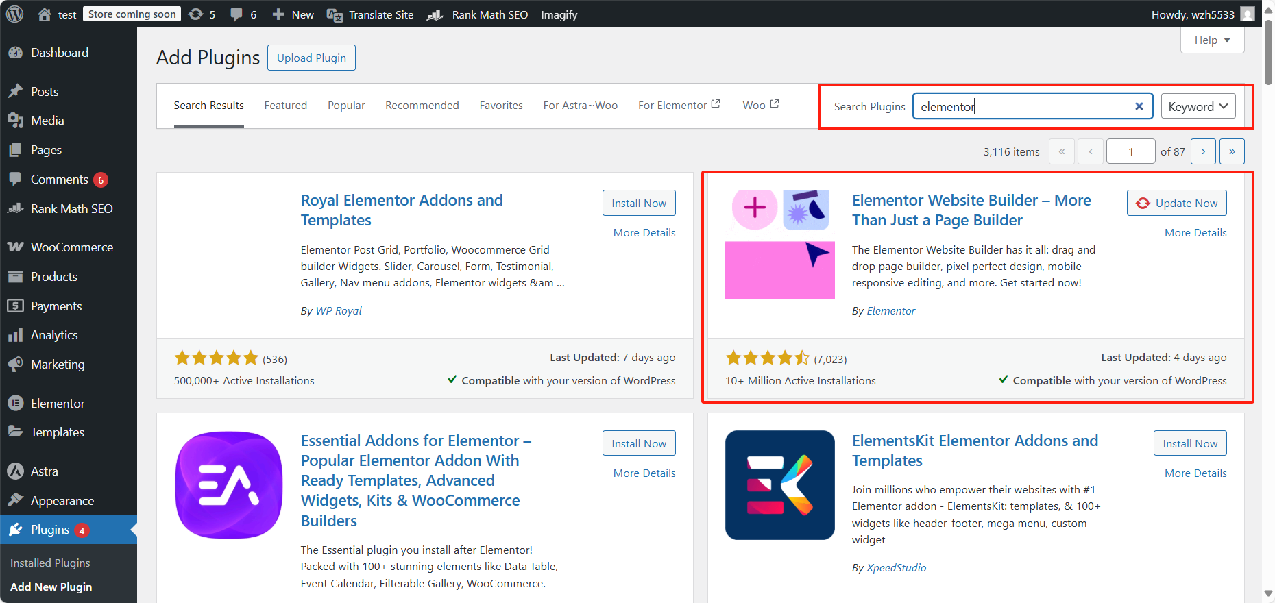Click the ElementsKit plugin icon

[779, 485]
